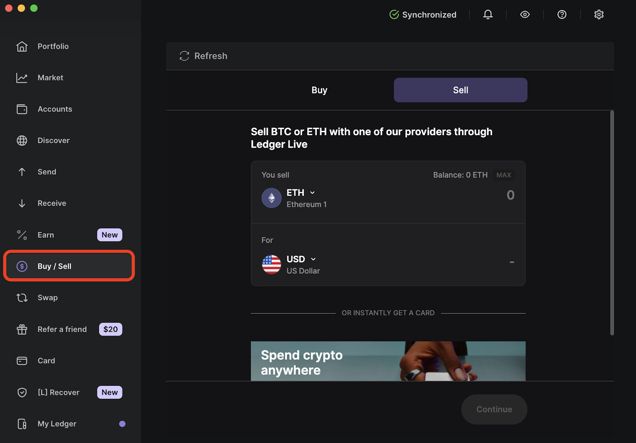This screenshot has height=443, width=636.
Task: Open My Ledger device manager
Action: [x=56, y=424]
